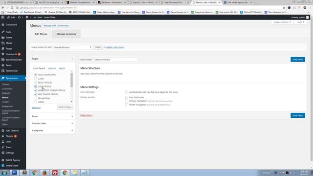Open Kaya Post Slider in sidebar
The image size is (313, 176).
tap(14, 60)
